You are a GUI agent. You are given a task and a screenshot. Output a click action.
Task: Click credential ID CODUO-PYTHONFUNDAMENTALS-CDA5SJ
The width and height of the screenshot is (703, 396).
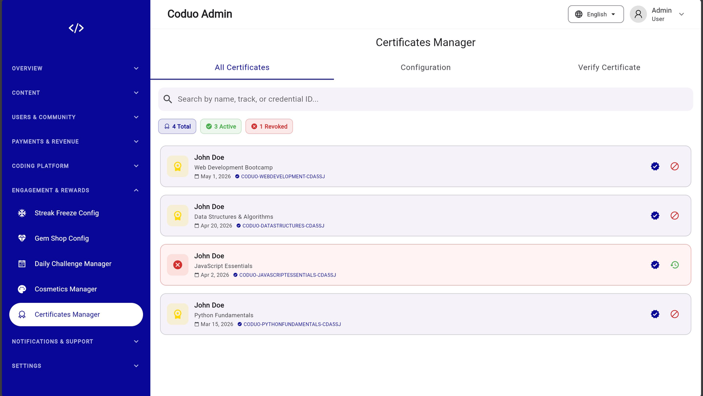(292, 324)
